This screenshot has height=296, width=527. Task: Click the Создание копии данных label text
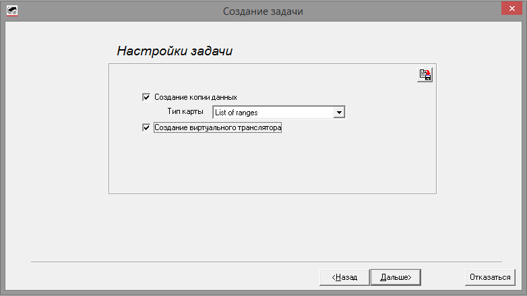coord(195,97)
